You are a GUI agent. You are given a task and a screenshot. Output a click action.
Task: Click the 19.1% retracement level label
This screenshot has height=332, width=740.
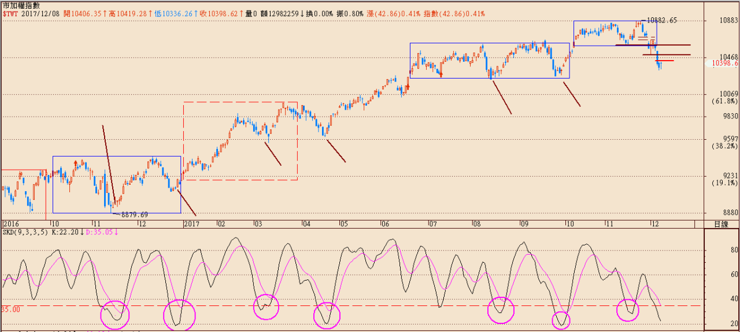[725, 183]
